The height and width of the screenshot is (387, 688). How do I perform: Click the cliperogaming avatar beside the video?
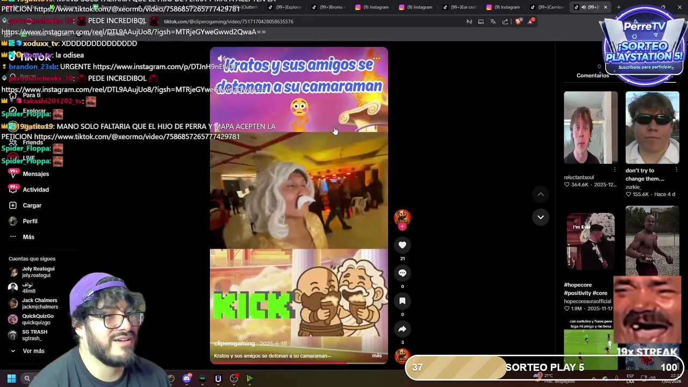(402, 218)
